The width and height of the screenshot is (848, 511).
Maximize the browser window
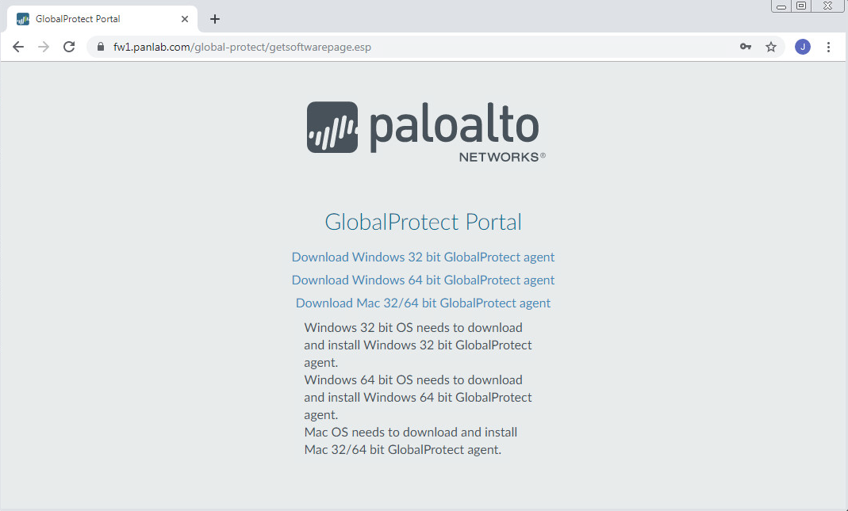tap(801, 6)
